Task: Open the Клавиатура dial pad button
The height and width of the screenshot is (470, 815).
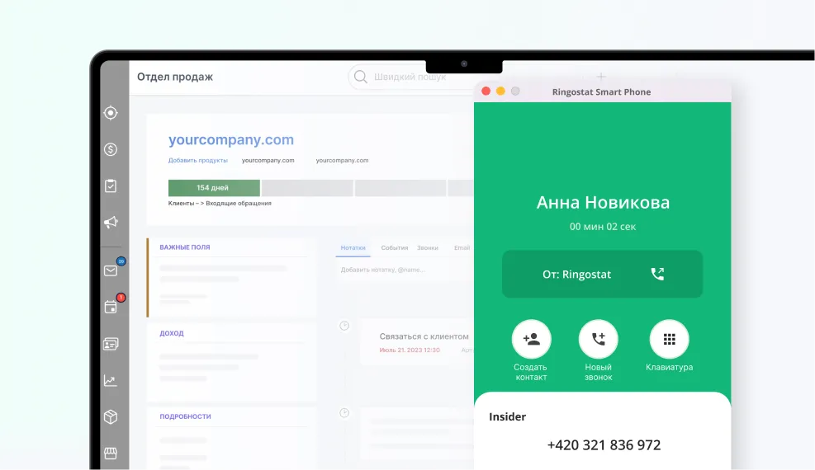Action: click(670, 339)
